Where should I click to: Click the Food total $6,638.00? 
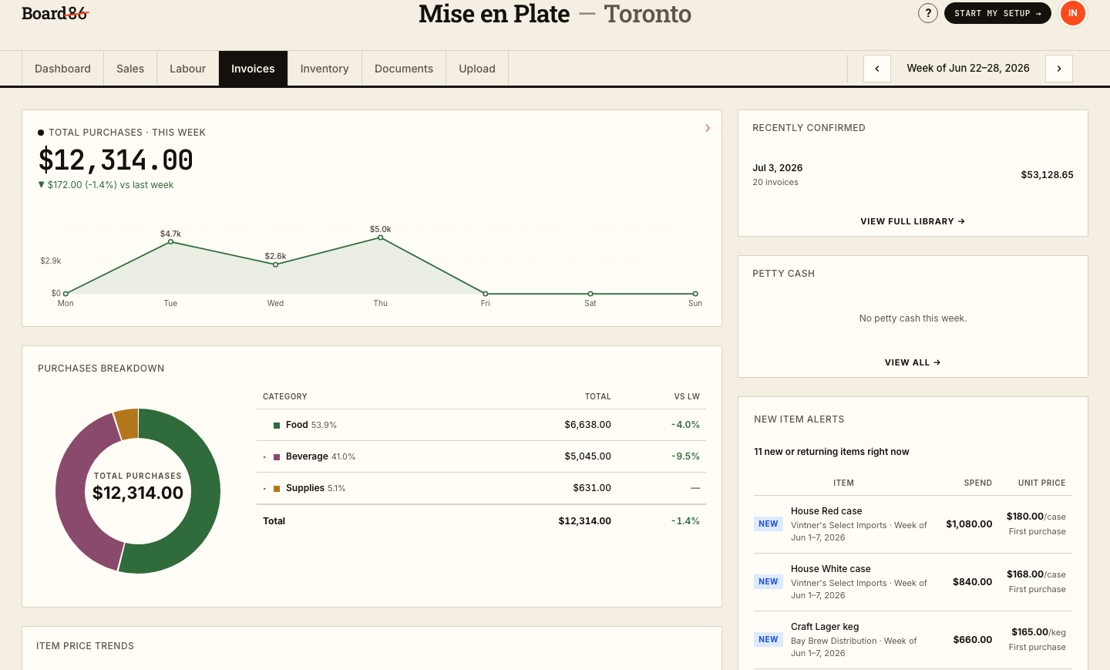click(587, 425)
